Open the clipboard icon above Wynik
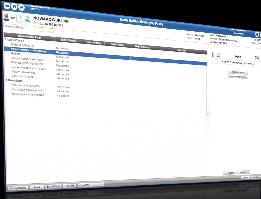Viewport: 261px width, 199px height. [214, 54]
